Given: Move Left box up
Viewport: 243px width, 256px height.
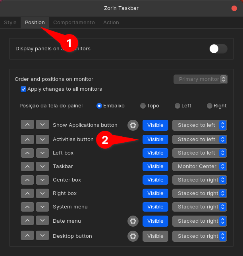Looking at the screenshot, I should pyautogui.click(x=27, y=153).
